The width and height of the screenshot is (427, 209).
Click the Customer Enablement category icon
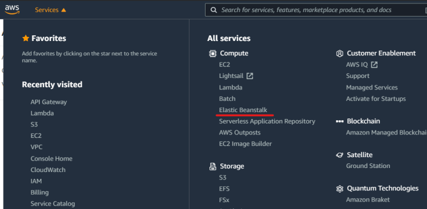pos(339,54)
